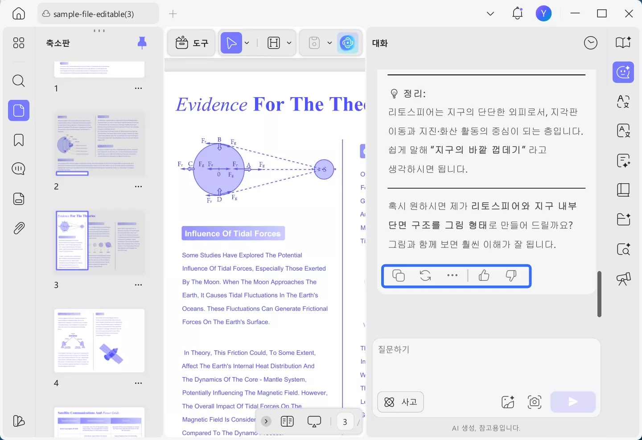Open the book icon in right sidebar

pos(623,190)
